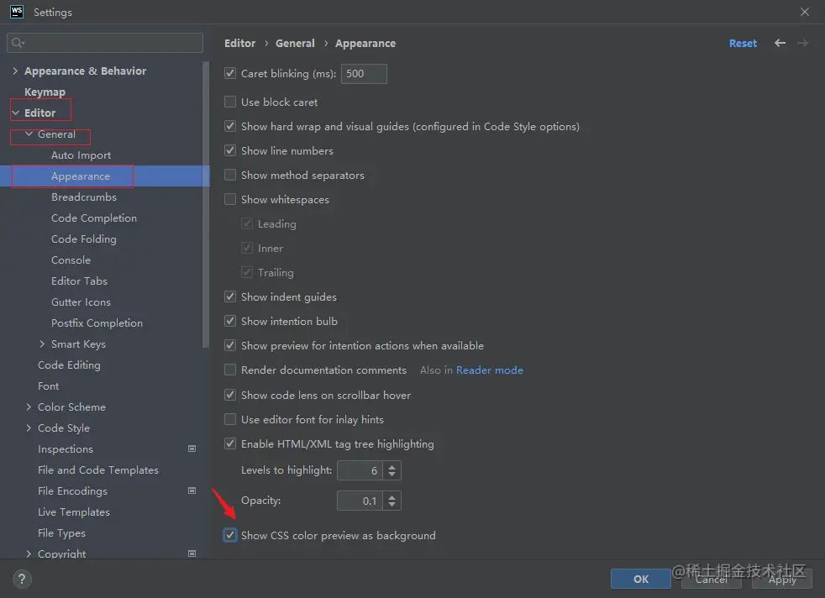Toggle Show hard wrap and visual guides

[x=230, y=126]
